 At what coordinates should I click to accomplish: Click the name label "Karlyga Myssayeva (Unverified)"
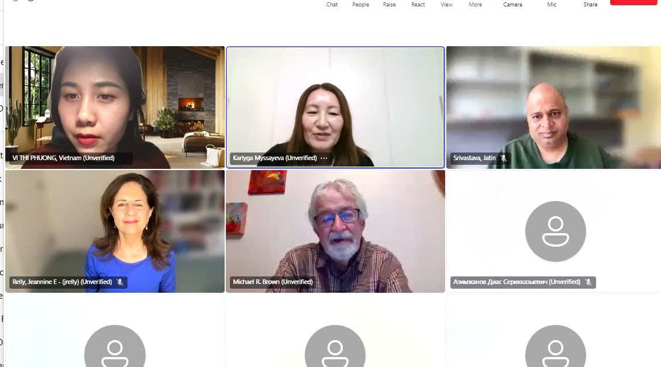(x=275, y=158)
